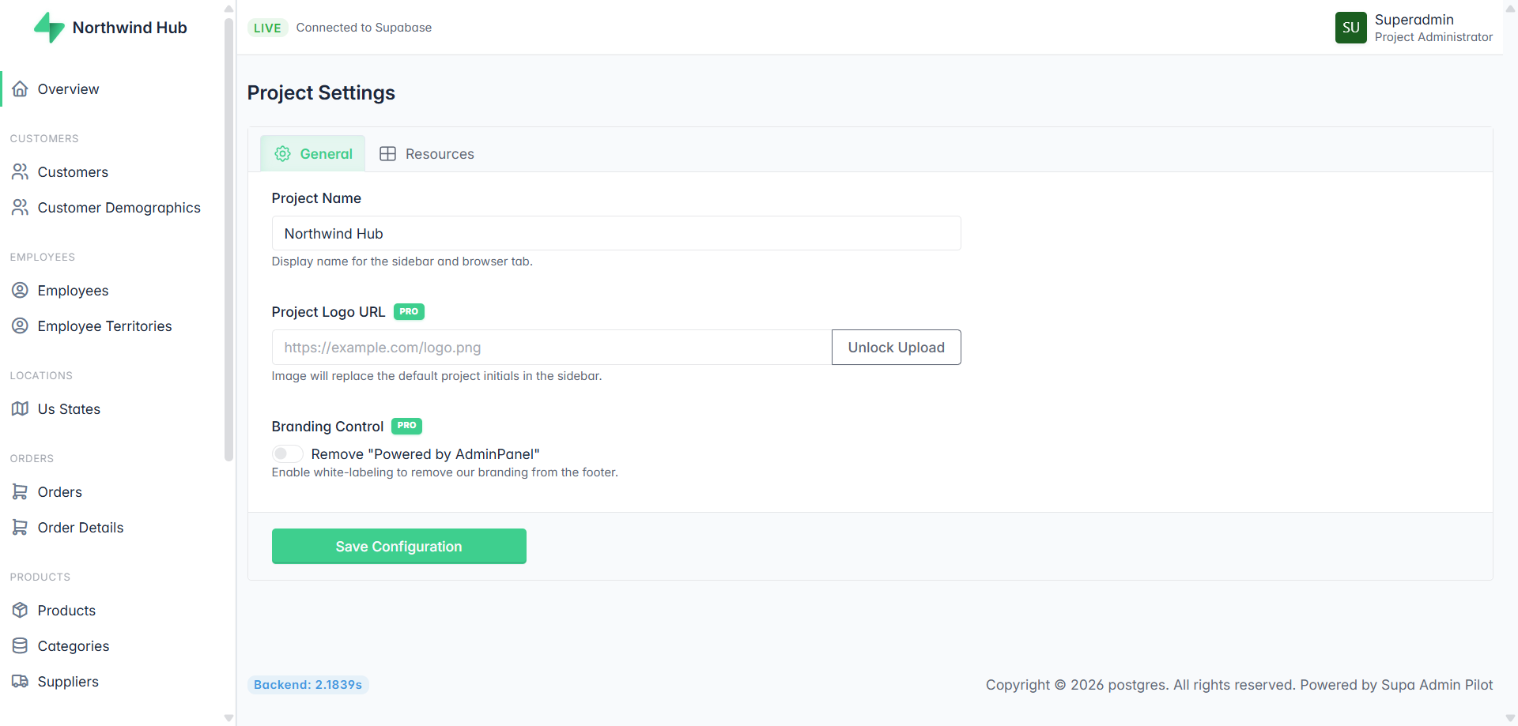Click into the Project Logo URL field

[x=551, y=348]
